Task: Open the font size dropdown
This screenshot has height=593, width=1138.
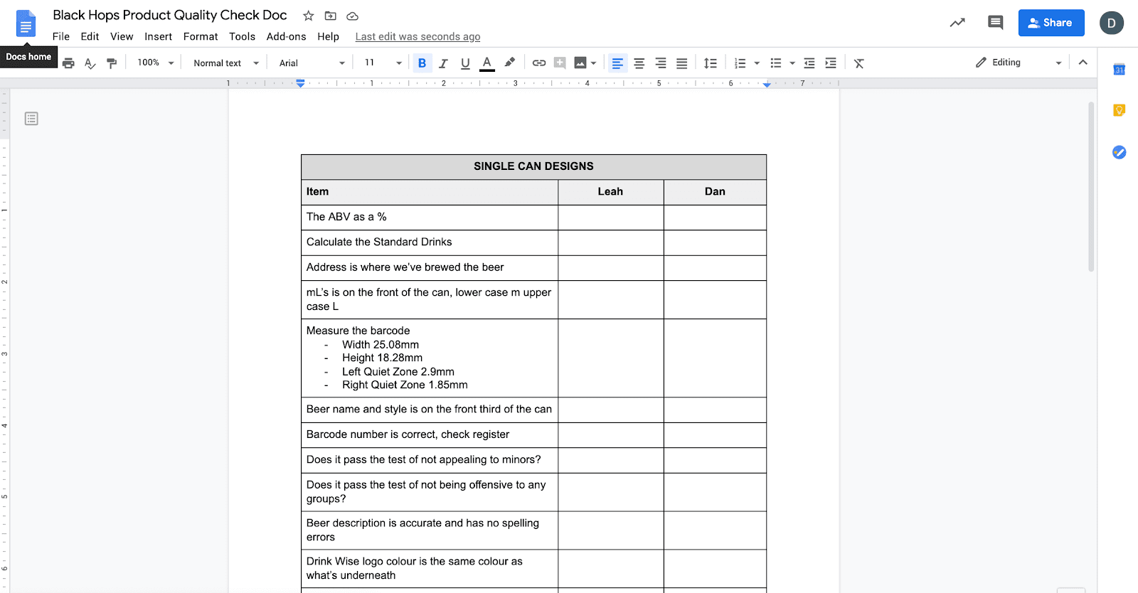Action: (383, 63)
